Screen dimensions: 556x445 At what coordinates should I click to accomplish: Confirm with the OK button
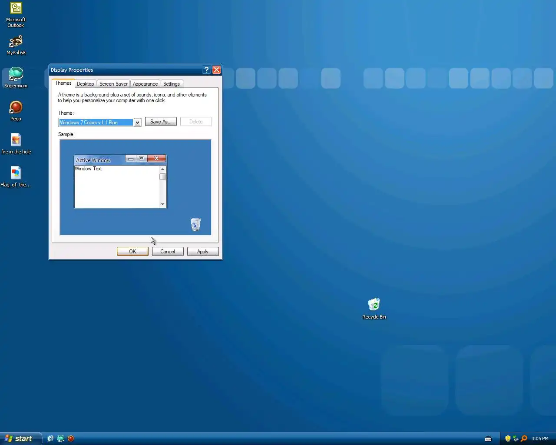click(x=132, y=252)
